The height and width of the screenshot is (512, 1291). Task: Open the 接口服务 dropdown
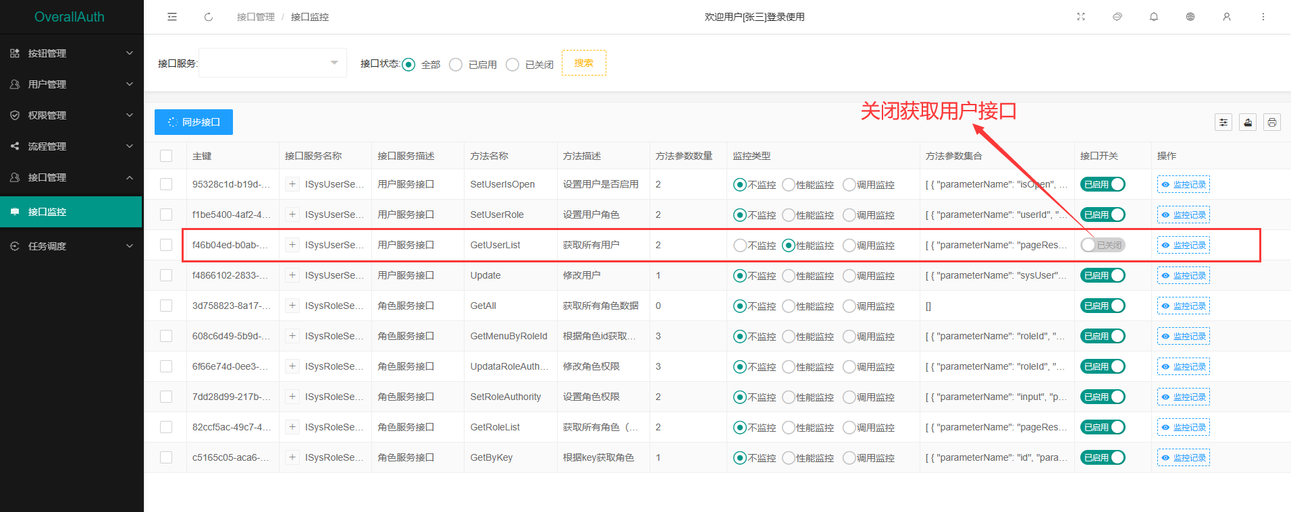point(272,63)
